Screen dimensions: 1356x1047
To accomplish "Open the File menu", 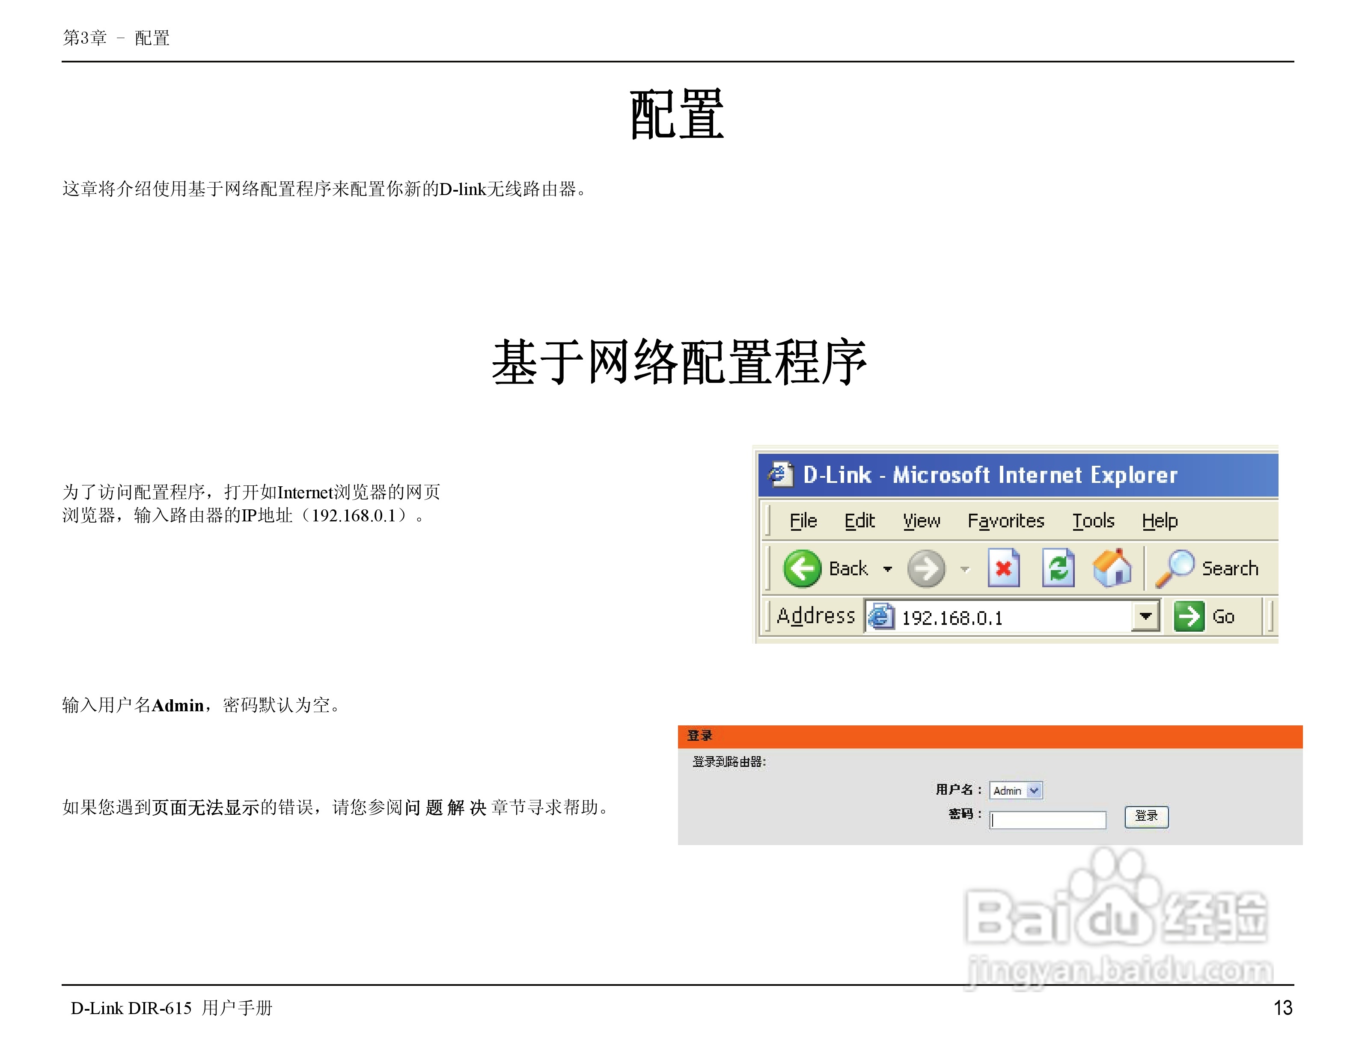I will click(803, 521).
